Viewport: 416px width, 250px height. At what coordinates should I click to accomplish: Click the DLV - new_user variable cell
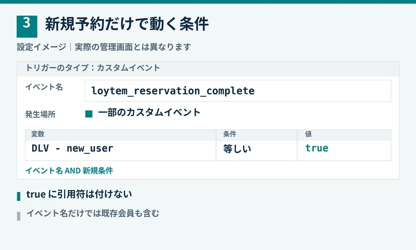(121, 151)
